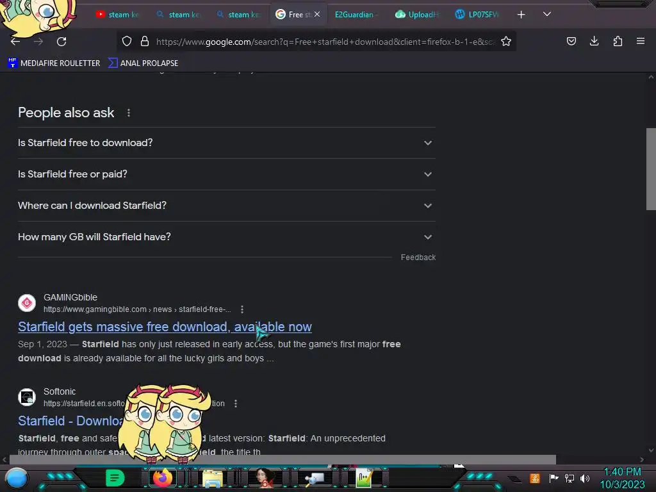View site security via the padlock icon
656x492 pixels.
pos(145,41)
